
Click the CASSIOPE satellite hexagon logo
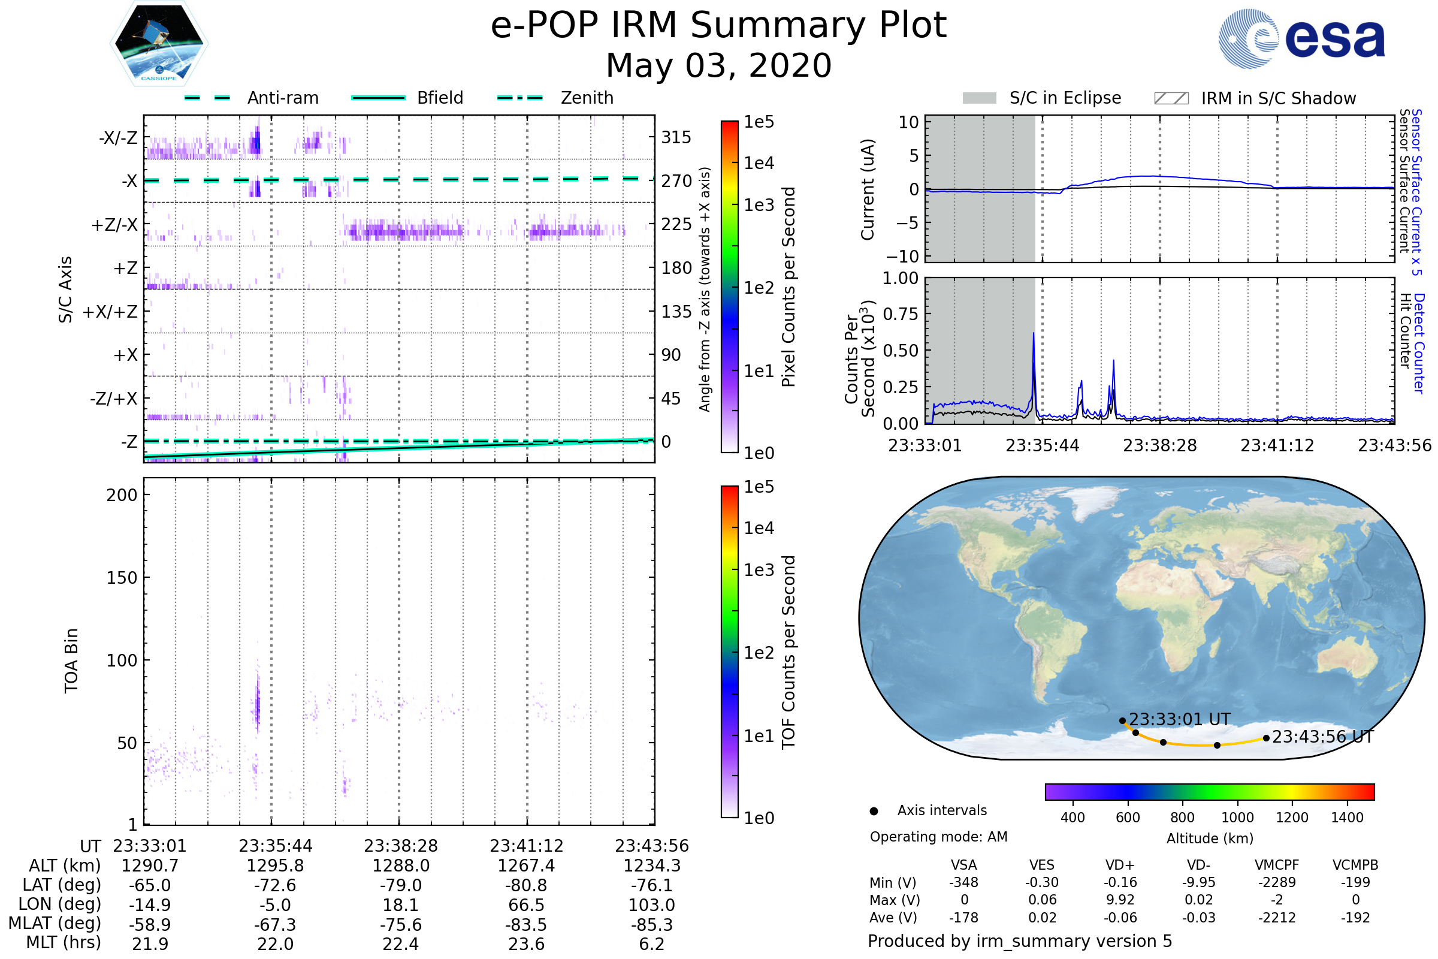tap(159, 44)
